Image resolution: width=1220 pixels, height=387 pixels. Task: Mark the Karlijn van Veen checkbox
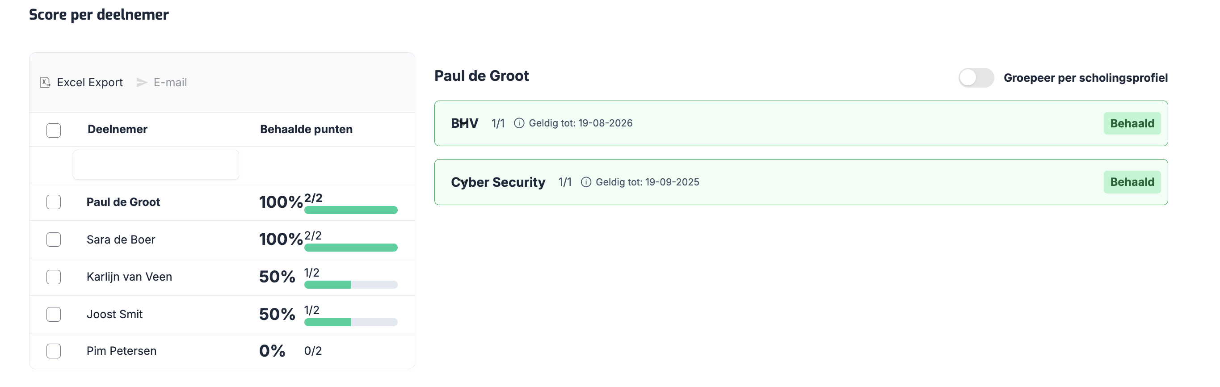(54, 277)
